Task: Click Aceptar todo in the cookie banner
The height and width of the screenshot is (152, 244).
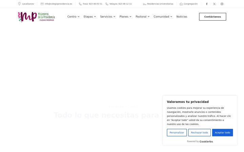Action: click(222, 133)
